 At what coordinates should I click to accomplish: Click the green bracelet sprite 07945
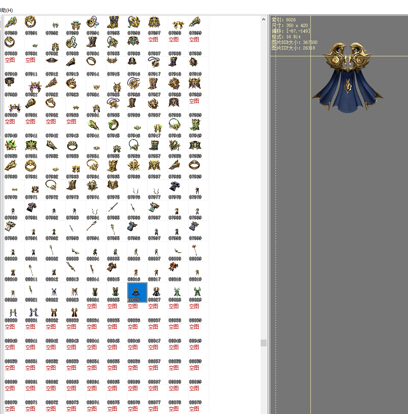click(116, 128)
